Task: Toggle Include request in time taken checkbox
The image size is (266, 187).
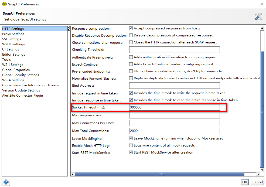Action: (x=131, y=93)
